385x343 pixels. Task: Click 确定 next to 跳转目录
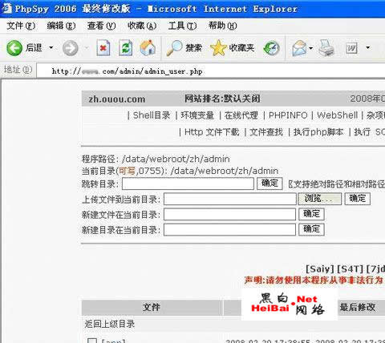point(269,184)
